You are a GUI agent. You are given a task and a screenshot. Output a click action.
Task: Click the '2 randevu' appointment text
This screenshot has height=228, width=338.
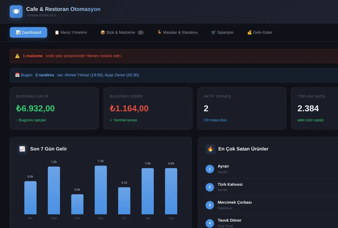pos(45,75)
